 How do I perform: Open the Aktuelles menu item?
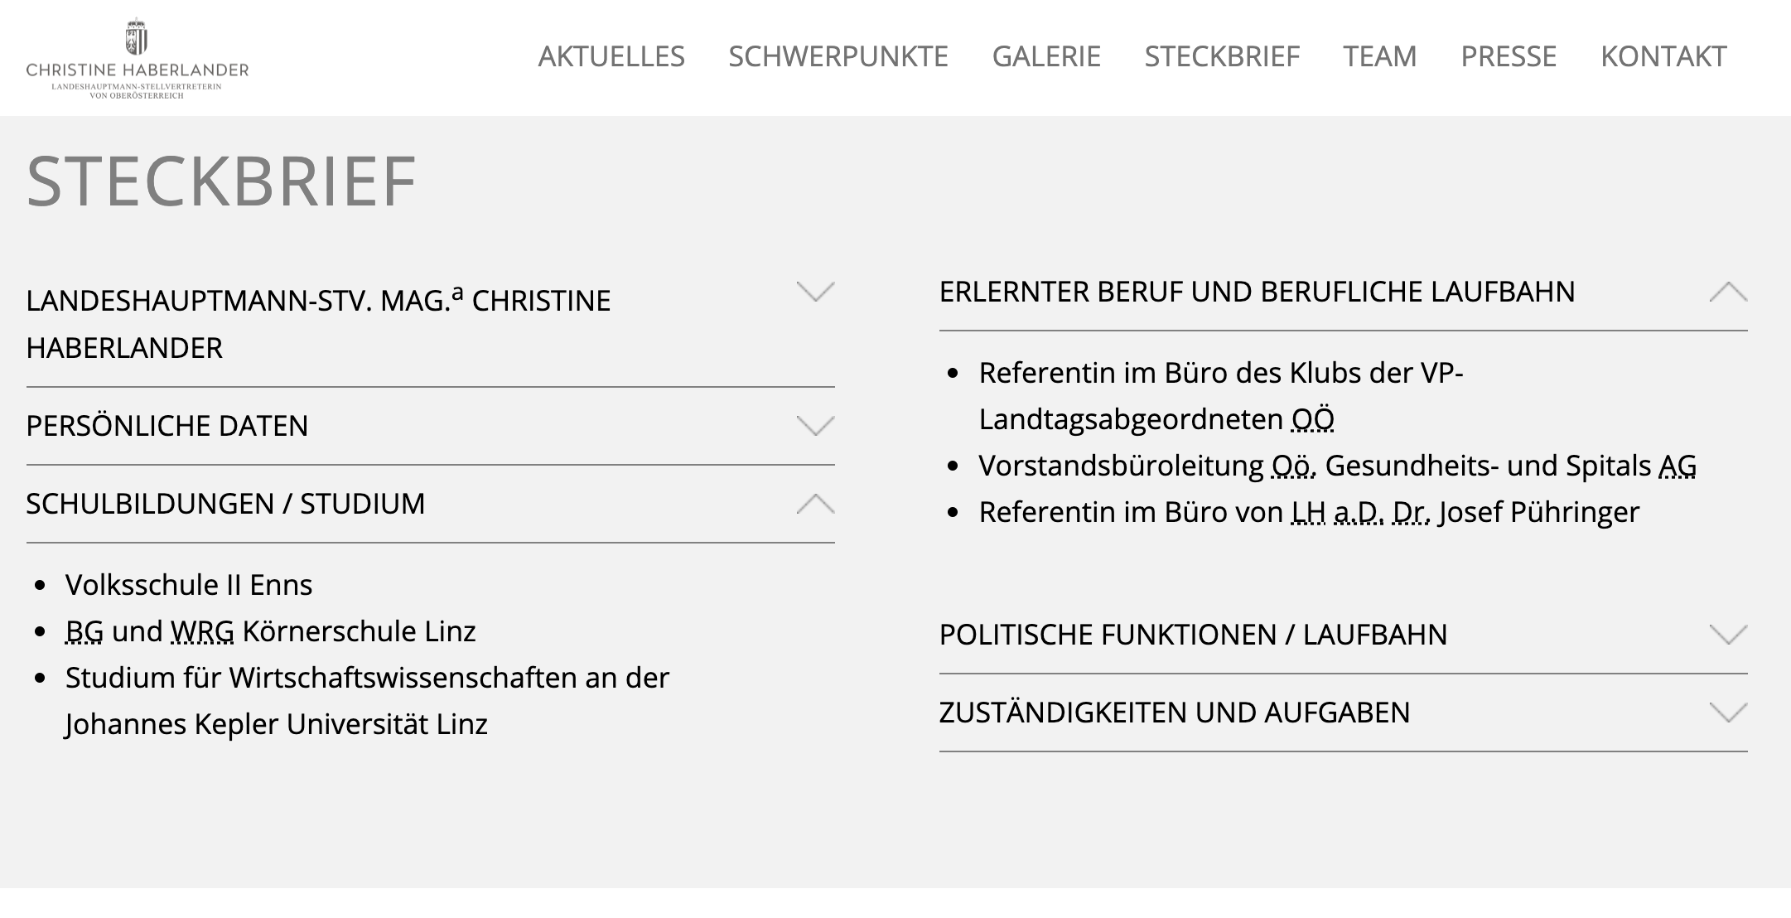coord(611,56)
